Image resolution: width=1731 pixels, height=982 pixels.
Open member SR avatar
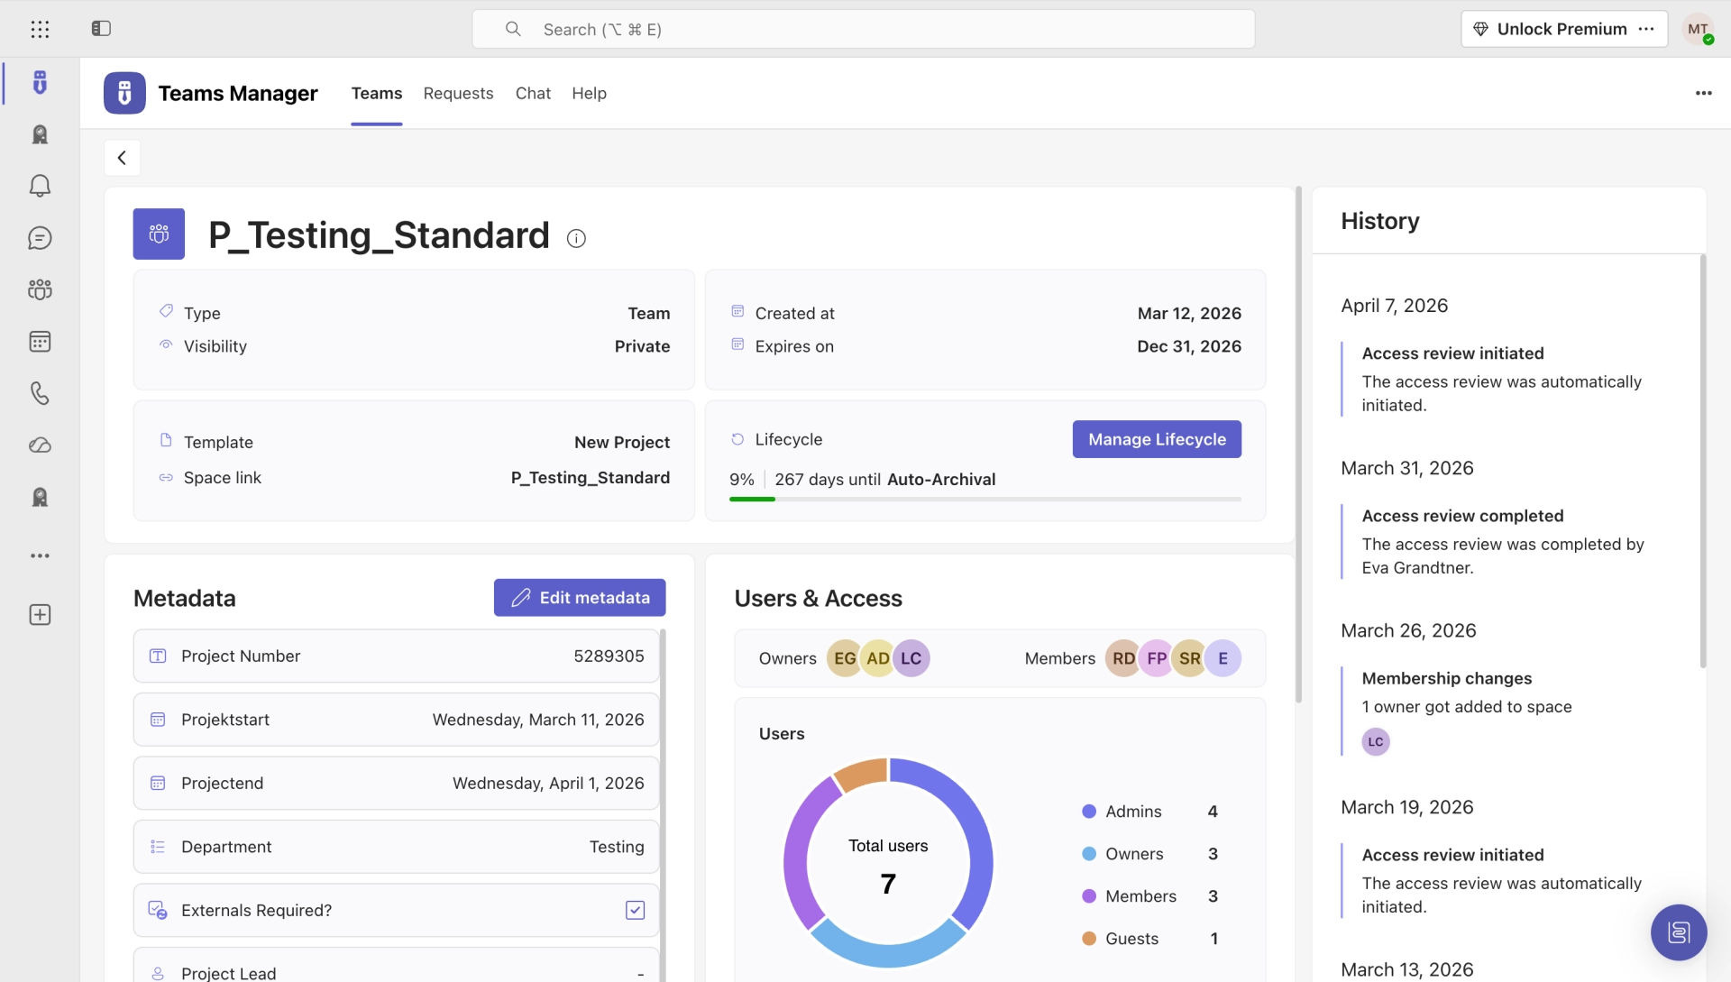tap(1189, 658)
